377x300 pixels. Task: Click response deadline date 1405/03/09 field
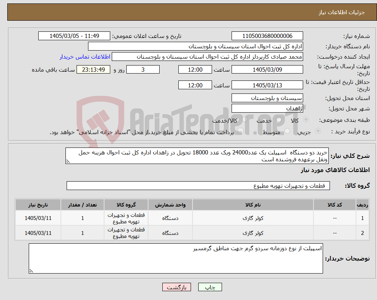pyautogui.click(x=267, y=70)
